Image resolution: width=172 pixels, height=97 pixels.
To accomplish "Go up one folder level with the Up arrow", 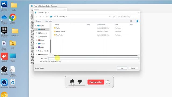I will click(x=47, y=17).
